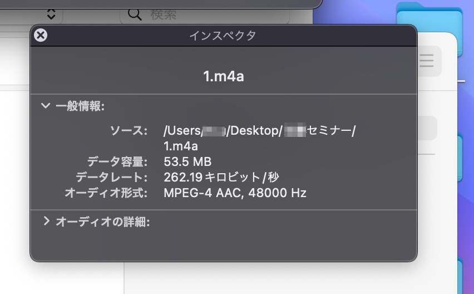Select the オーディオ形式 label
The width and height of the screenshot is (474, 294).
[106, 193]
